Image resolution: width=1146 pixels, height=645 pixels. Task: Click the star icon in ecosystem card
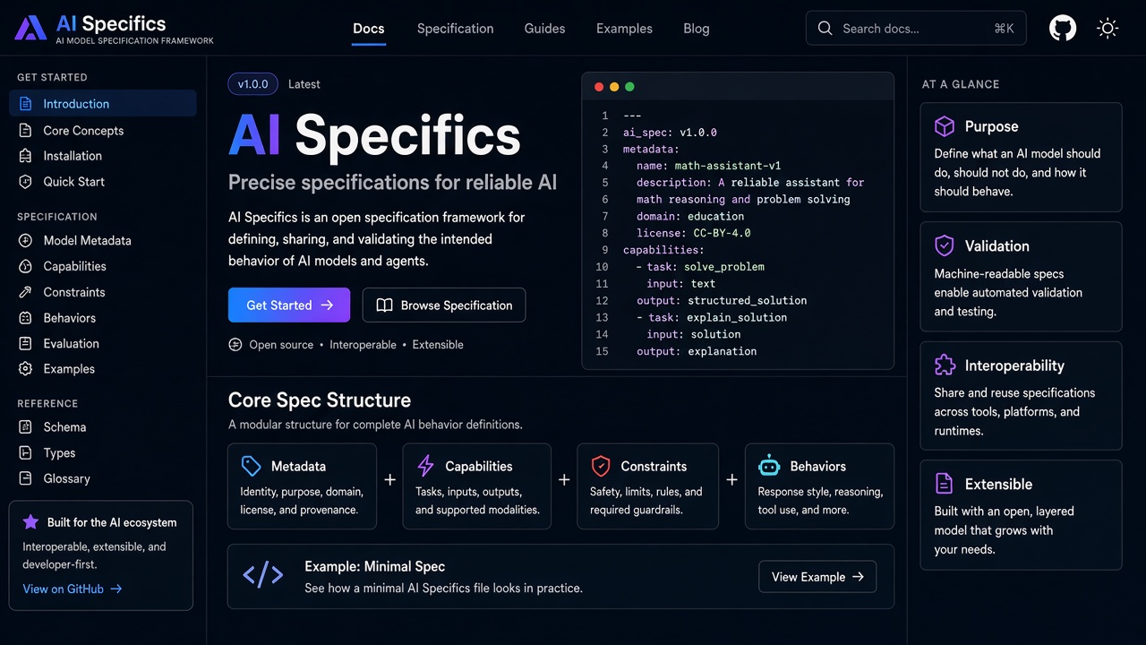[31, 522]
